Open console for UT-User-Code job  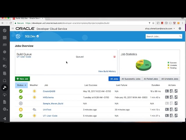[x=167, y=116]
